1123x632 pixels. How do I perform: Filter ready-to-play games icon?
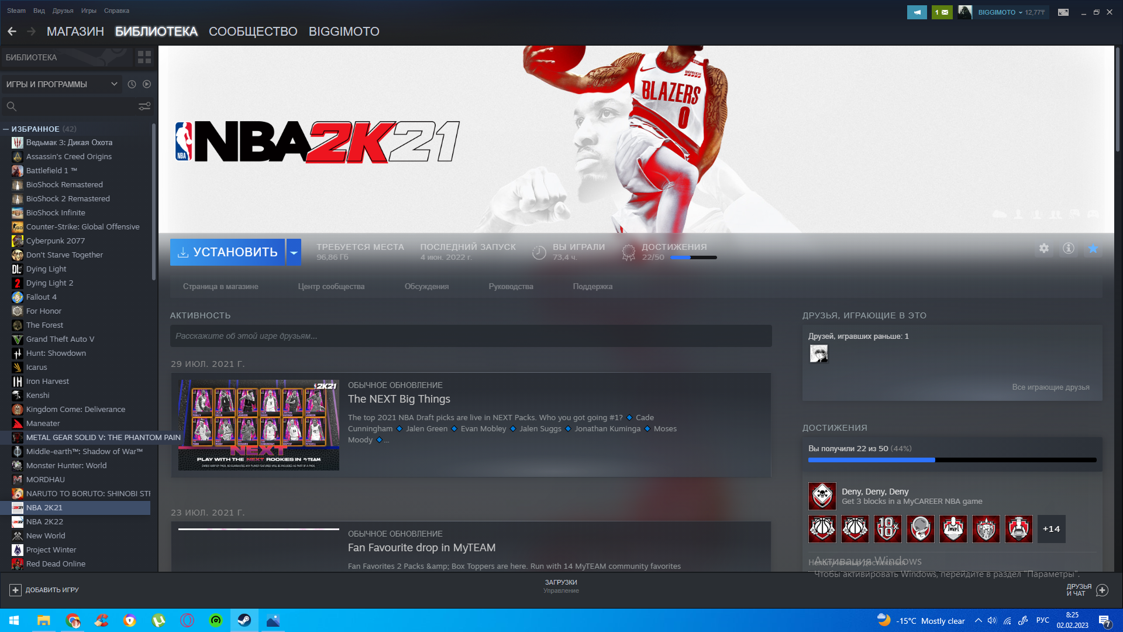tap(147, 84)
